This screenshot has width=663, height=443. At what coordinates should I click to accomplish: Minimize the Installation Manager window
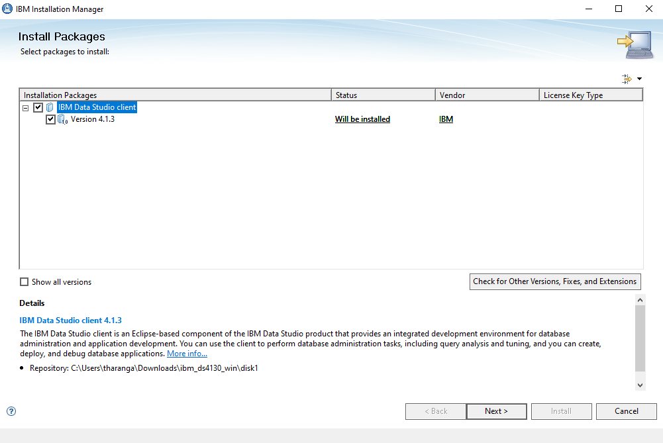pyautogui.click(x=589, y=9)
